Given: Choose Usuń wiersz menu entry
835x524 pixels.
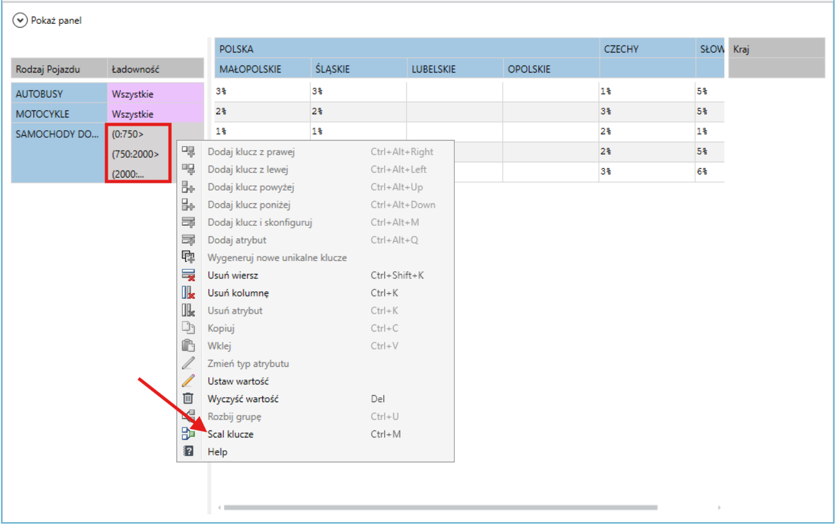Looking at the screenshot, I should click(315, 275).
